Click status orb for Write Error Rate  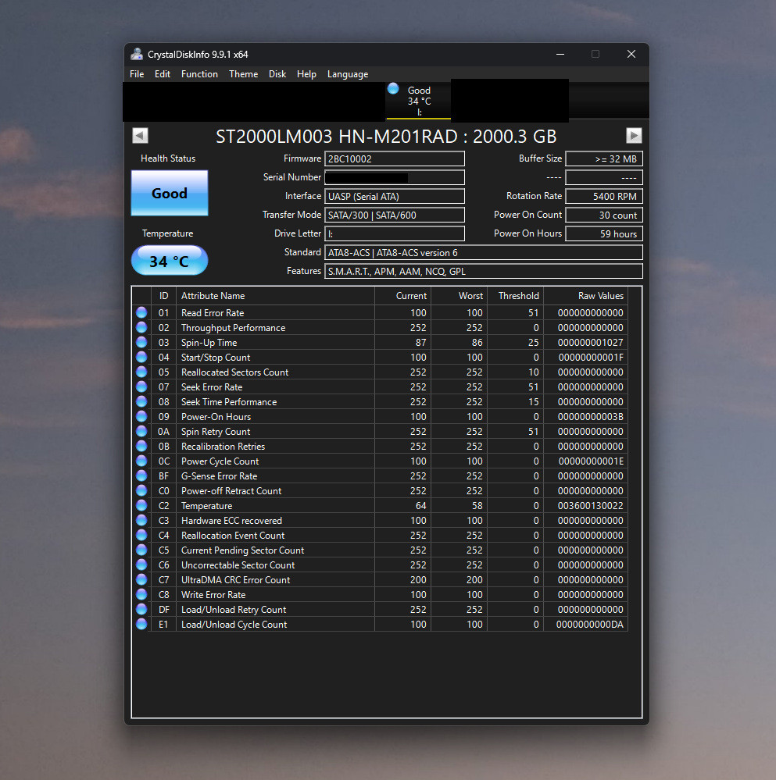(141, 594)
